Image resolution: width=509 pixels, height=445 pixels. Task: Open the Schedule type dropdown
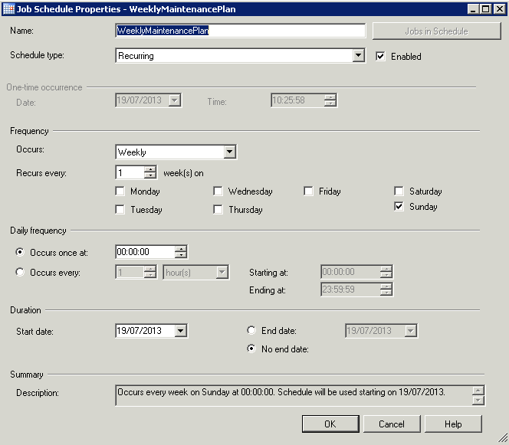358,55
